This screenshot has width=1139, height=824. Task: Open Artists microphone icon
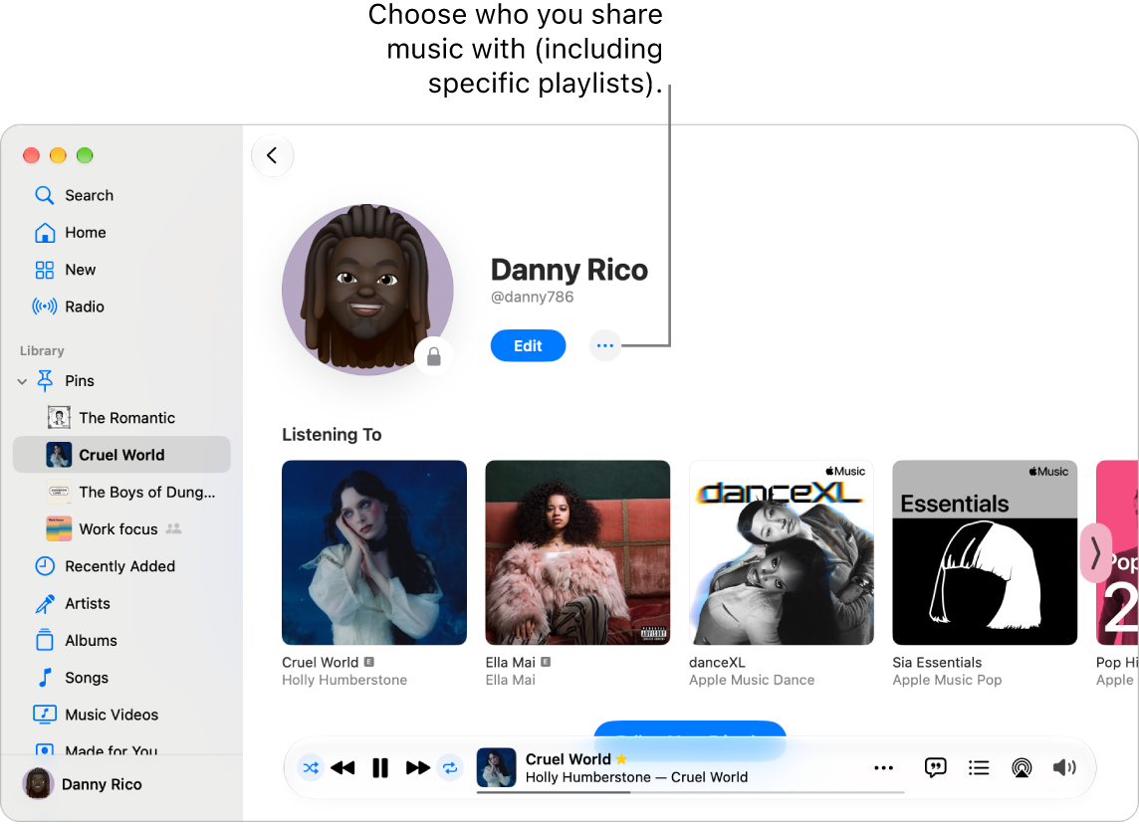tap(45, 603)
